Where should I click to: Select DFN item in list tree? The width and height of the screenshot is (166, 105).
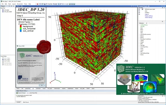click(141, 44)
